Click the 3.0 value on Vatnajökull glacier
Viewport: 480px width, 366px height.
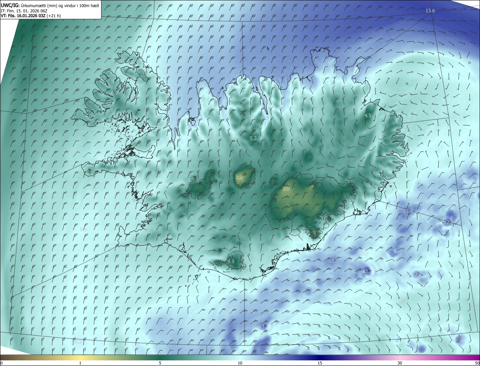pos(286,189)
